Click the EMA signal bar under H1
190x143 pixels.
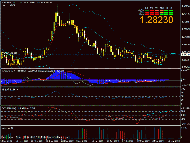(x=166, y=14)
